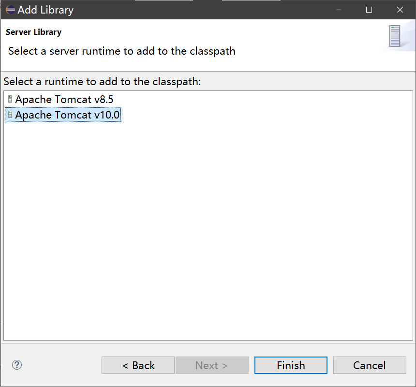This screenshot has width=416, height=387.
Task: Click the server icon beside Tomcat v8.5
Action: click(x=10, y=99)
